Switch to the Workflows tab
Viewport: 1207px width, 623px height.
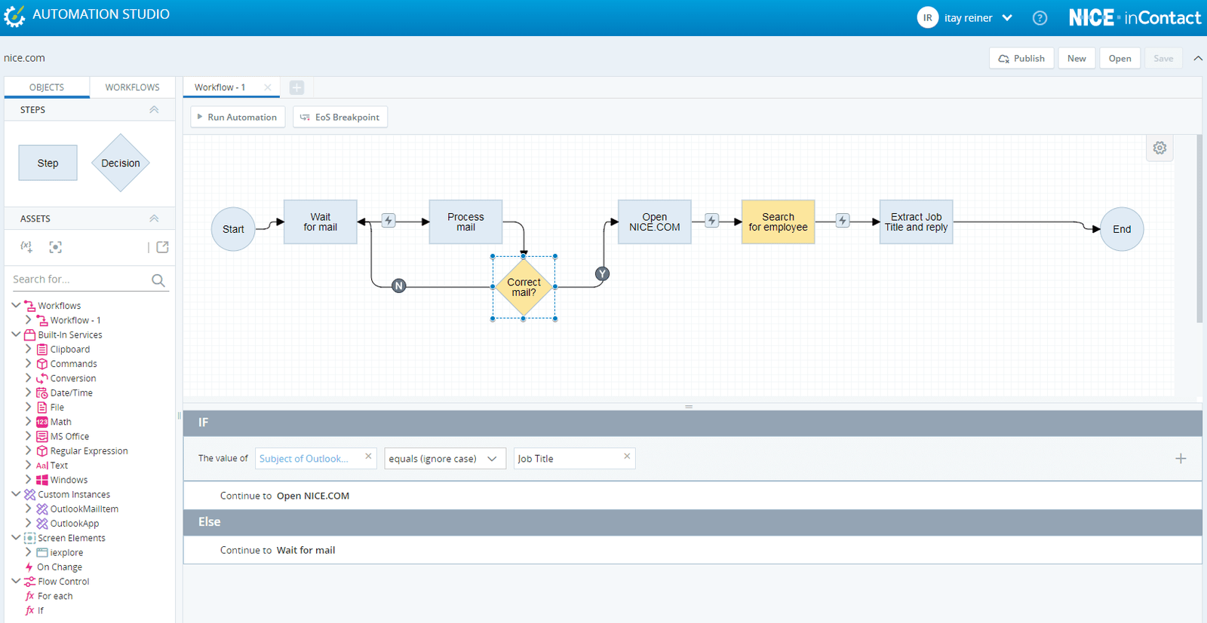pyautogui.click(x=132, y=87)
